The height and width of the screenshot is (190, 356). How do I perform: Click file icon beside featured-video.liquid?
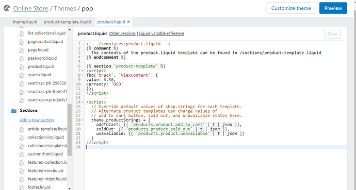tap(22, 179)
